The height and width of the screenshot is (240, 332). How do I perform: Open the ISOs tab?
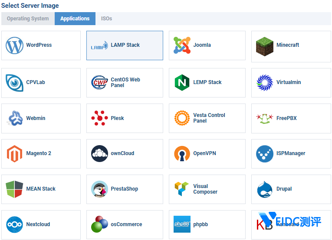(x=106, y=19)
